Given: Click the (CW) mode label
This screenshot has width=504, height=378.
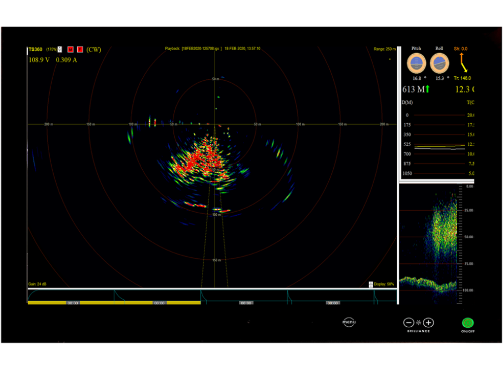Looking at the screenshot, I should (x=94, y=50).
